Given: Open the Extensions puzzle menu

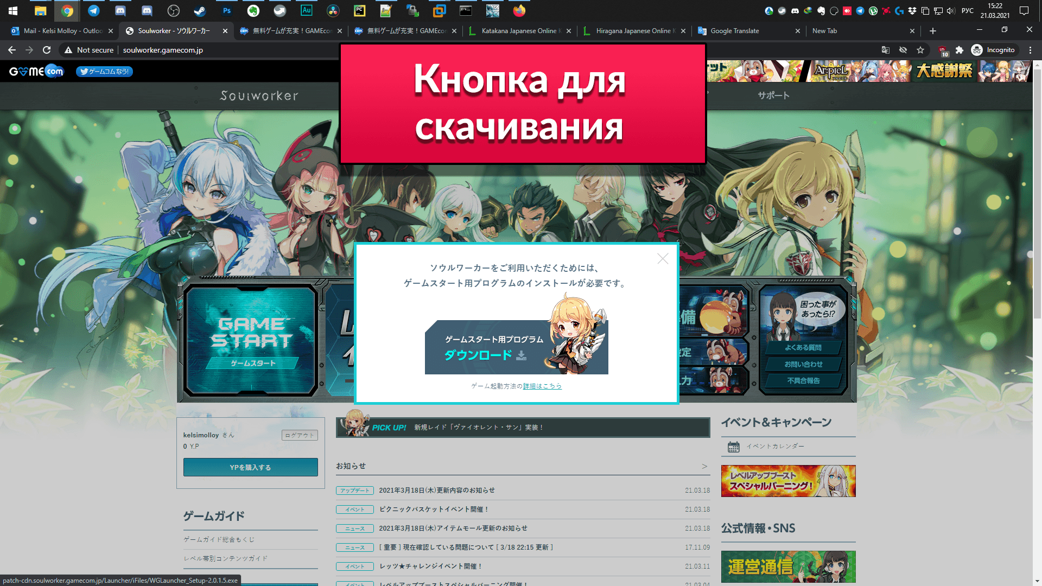Looking at the screenshot, I should [960, 50].
